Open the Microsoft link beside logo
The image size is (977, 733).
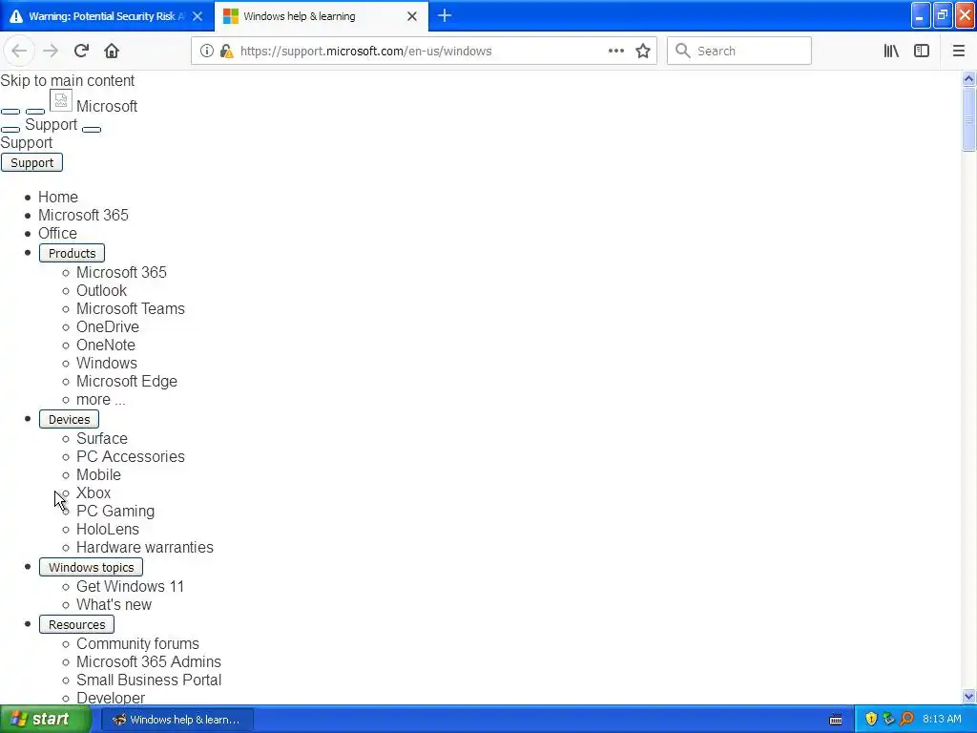click(107, 107)
